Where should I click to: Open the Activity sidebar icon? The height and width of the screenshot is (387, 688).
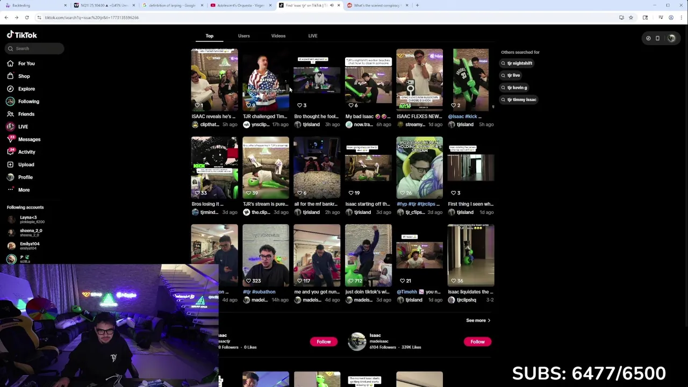pyautogui.click(x=10, y=152)
